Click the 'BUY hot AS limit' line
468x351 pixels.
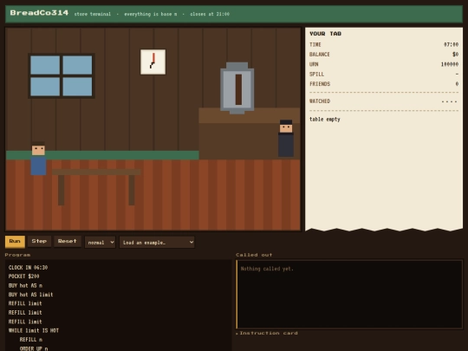point(30,295)
